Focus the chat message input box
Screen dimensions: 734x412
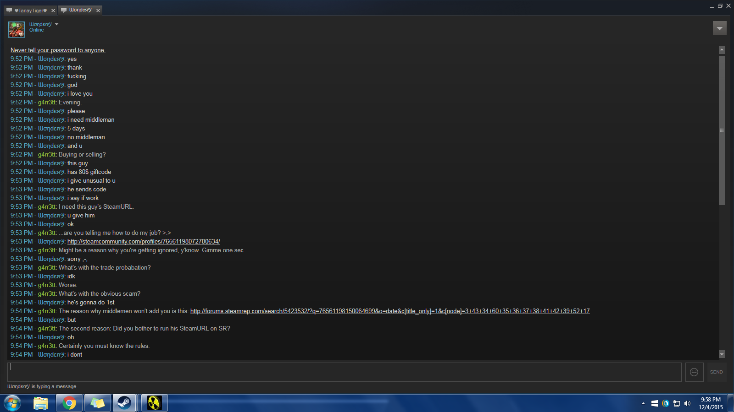click(x=344, y=372)
